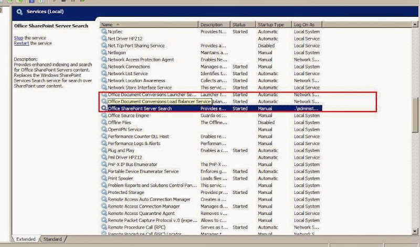This screenshot has width=420, height=247.
Task: Click Started status of Print Spooler
Action: click(240, 178)
